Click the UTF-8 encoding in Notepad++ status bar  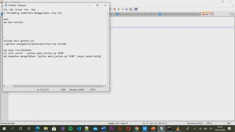209,124
